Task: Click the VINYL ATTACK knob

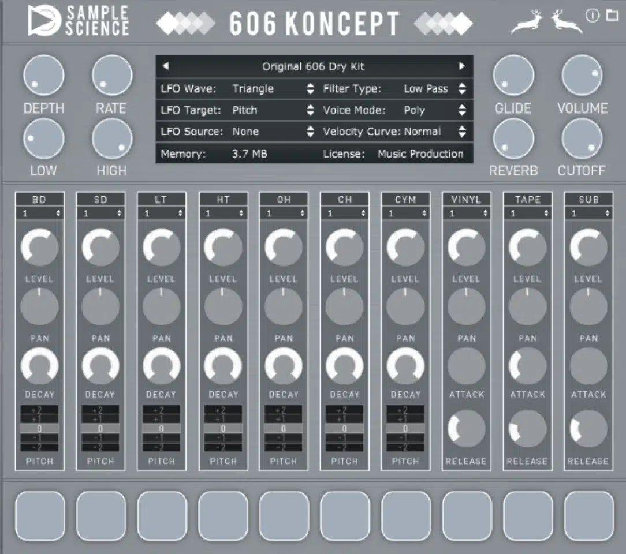Action: pyautogui.click(x=467, y=366)
